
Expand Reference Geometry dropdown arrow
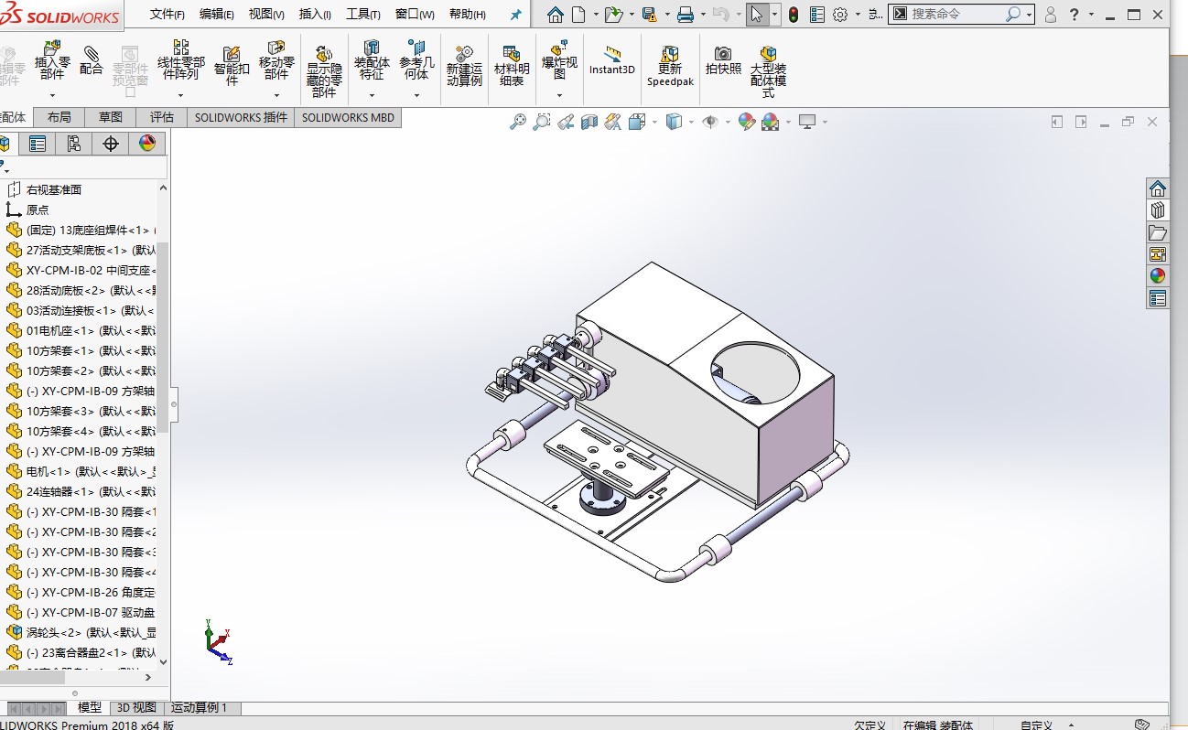click(416, 95)
